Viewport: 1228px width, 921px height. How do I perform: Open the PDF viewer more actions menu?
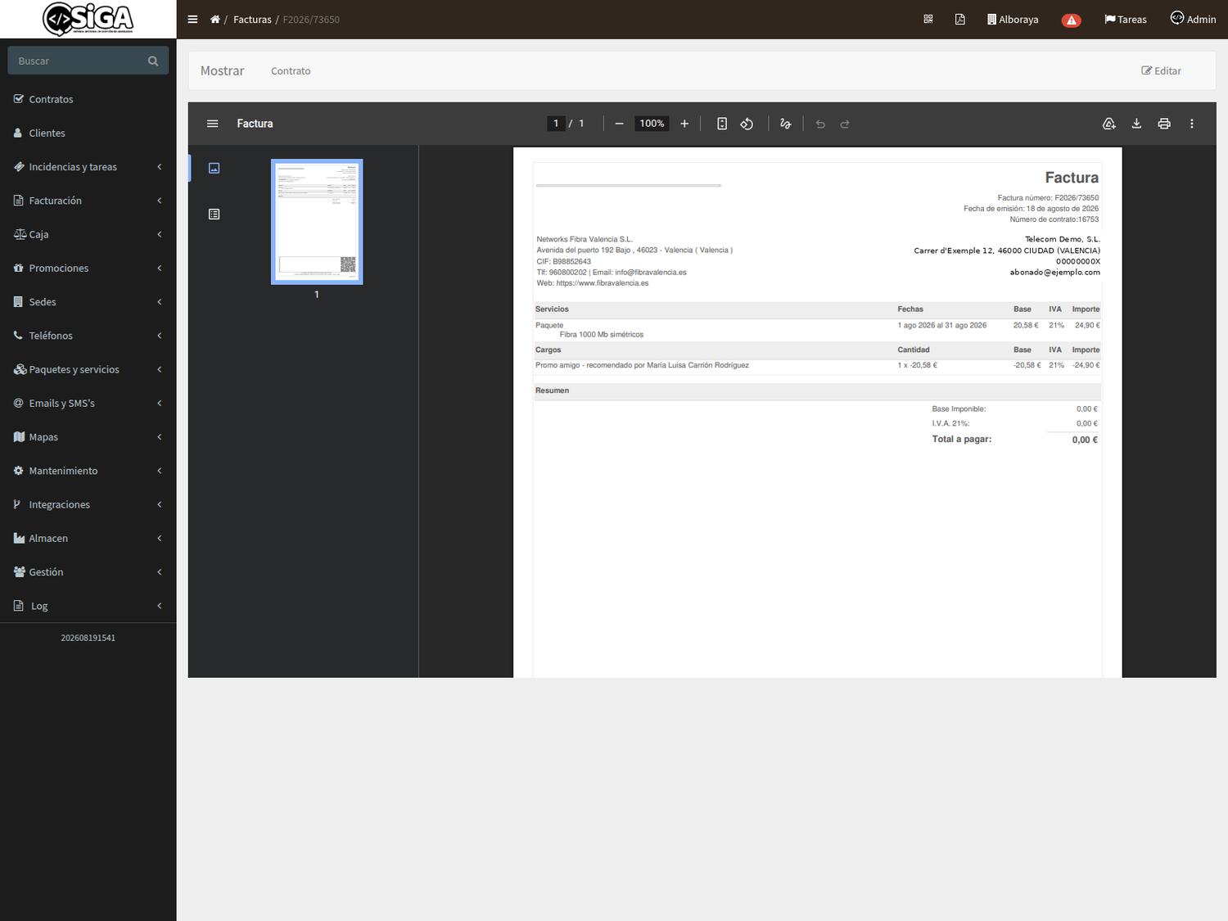pos(1192,124)
